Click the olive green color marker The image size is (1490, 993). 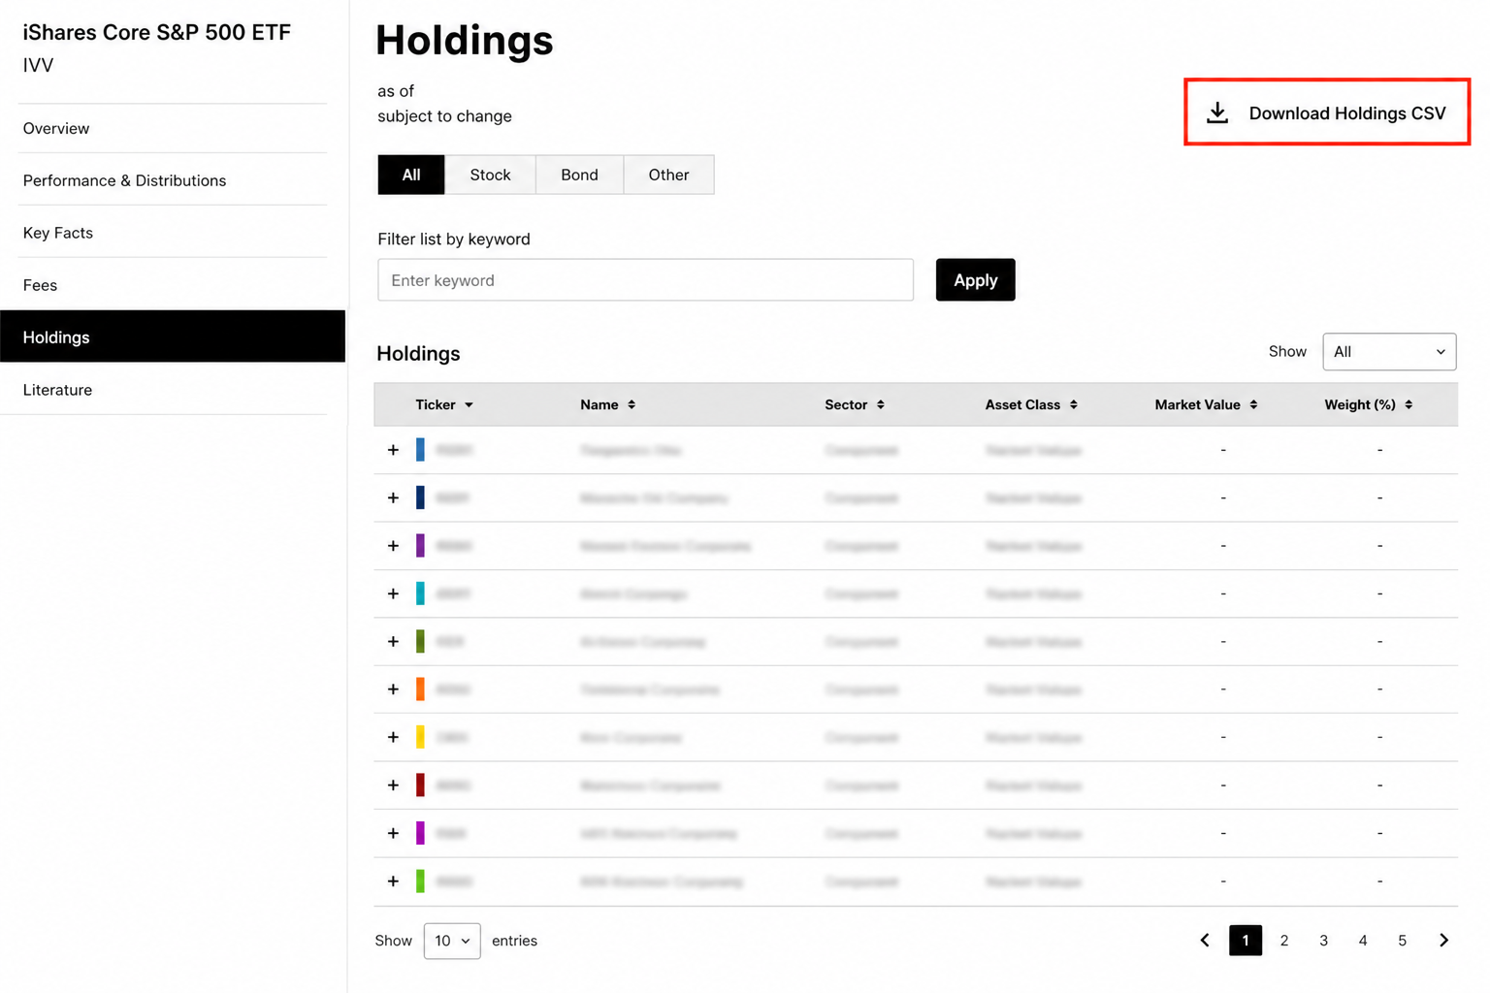coord(420,641)
